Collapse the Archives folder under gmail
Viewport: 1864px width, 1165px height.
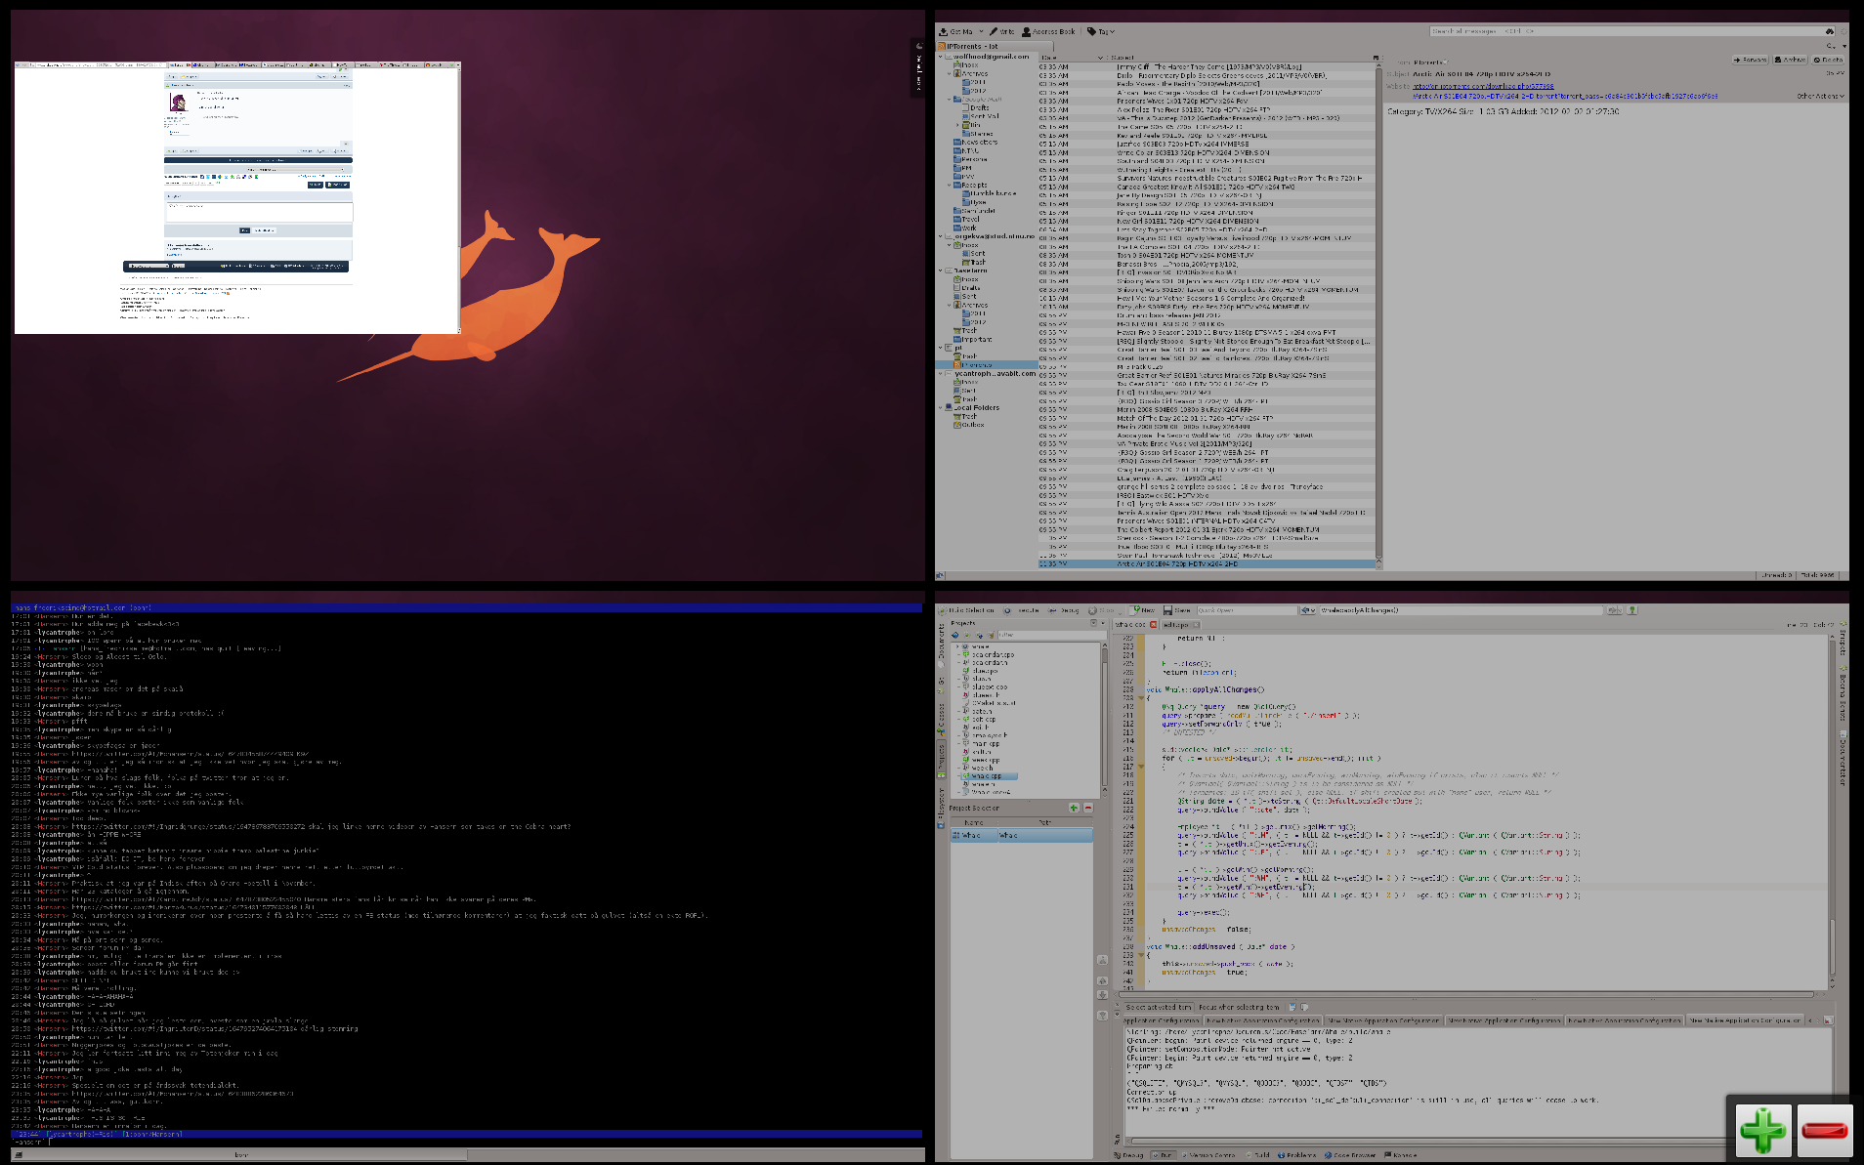[x=950, y=73]
